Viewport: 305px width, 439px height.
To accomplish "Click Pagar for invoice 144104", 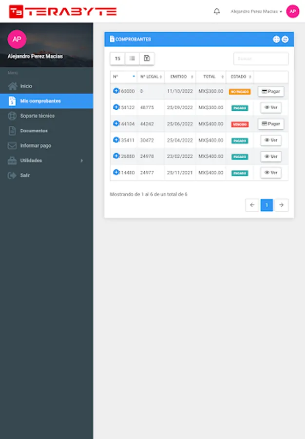I will [270, 124].
